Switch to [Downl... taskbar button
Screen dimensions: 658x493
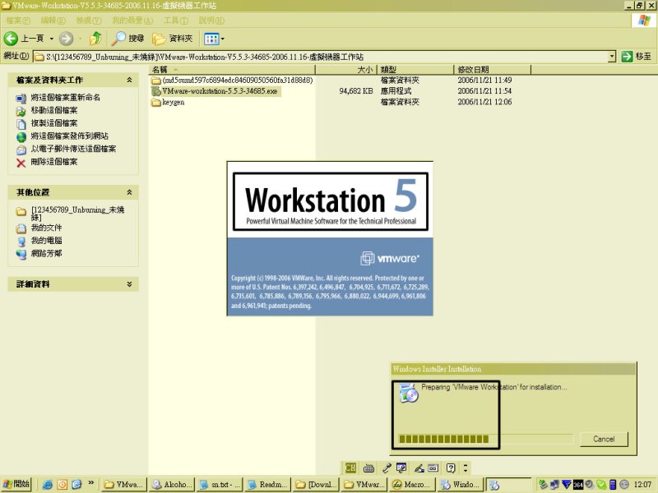tap(317, 485)
